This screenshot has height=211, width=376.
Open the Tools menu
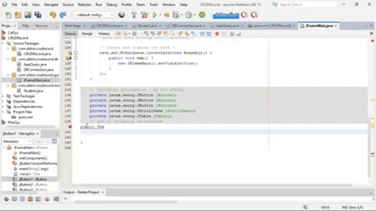[x=153, y=5]
